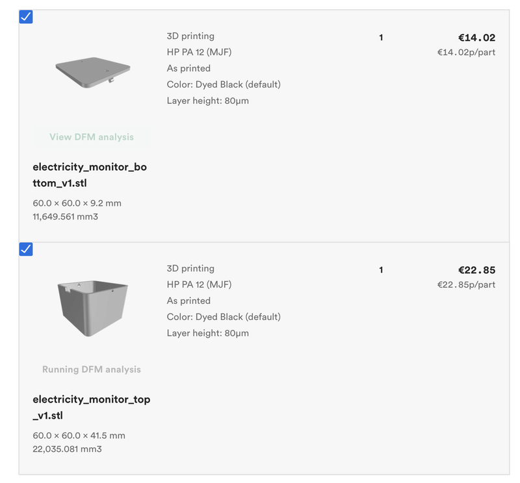
Task: Click the quantity 1 of the €14.02 part
Action: click(x=381, y=38)
